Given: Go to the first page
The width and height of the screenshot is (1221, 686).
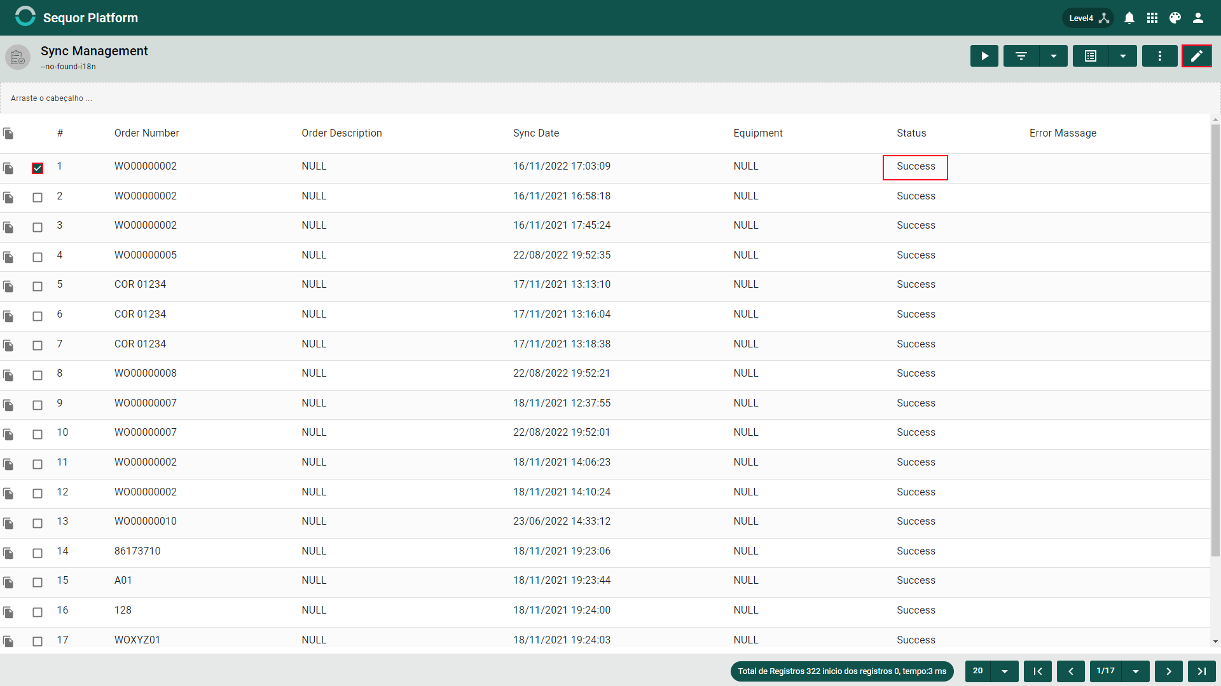Looking at the screenshot, I should click(1038, 671).
